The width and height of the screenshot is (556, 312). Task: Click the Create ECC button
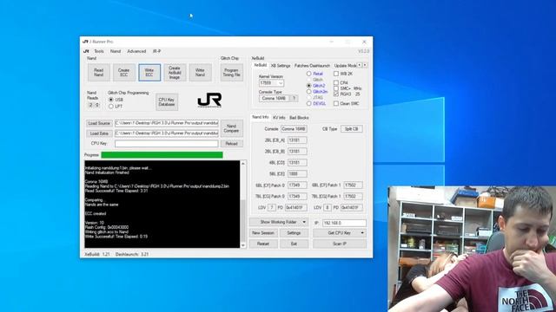123,73
